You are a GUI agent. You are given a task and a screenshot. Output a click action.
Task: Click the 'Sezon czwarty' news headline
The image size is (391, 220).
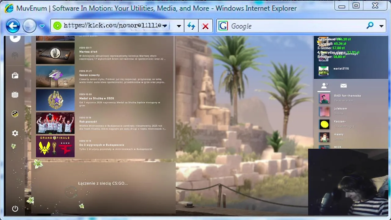click(90, 75)
